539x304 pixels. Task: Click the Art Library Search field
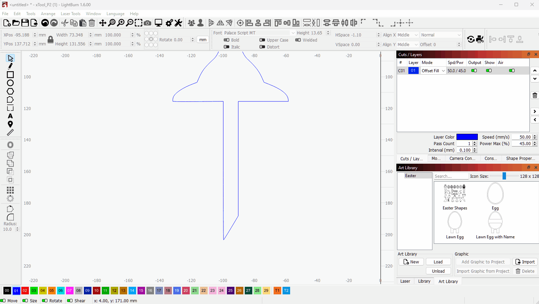click(451, 176)
